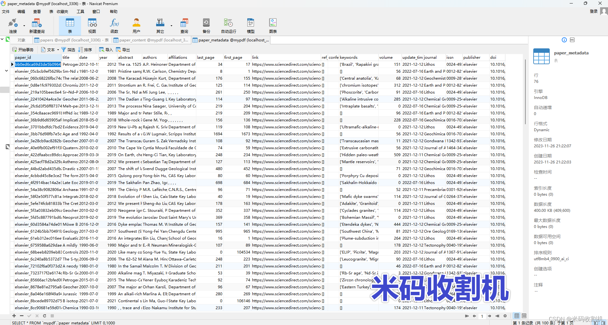Click the keywords column header

pos(359,57)
